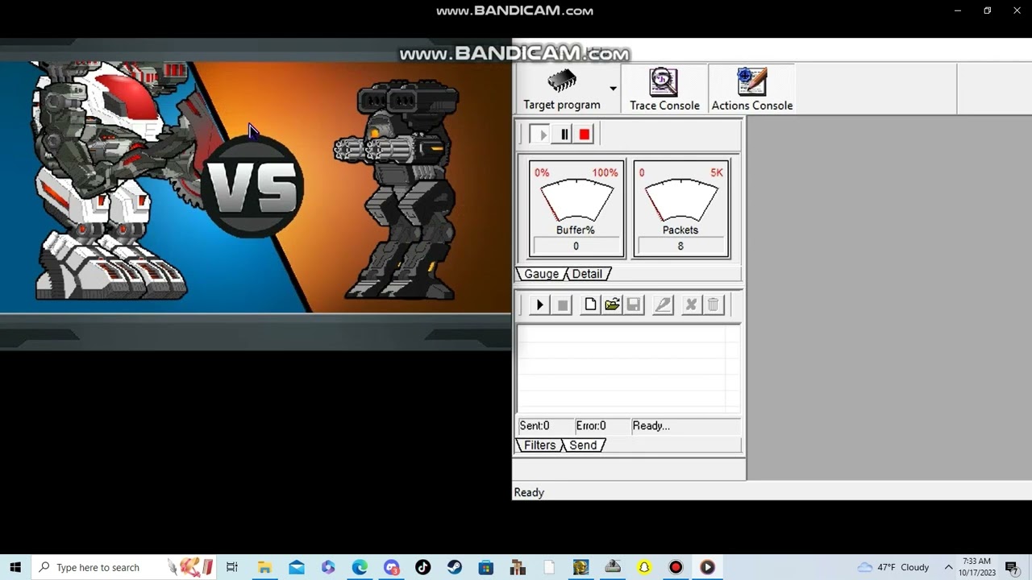The width and height of the screenshot is (1032, 580).
Task: Open the clock showing 7:33 AM
Action: [x=976, y=567]
